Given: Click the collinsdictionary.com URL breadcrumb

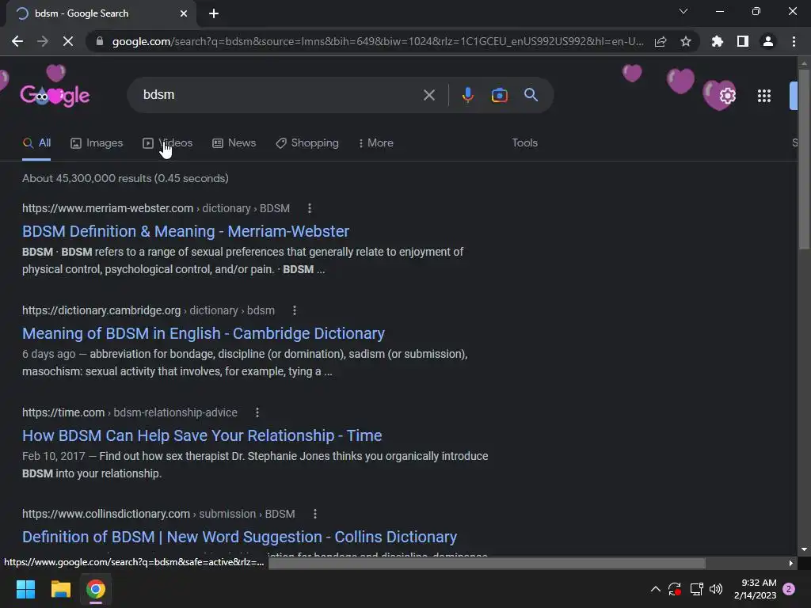Looking at the screenshot, I should pyautogui.click(x=158, y=514).
